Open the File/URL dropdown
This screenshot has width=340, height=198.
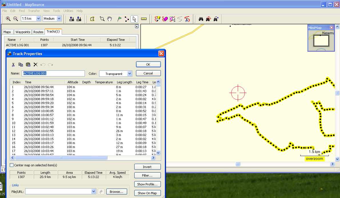tap(93, 191)
